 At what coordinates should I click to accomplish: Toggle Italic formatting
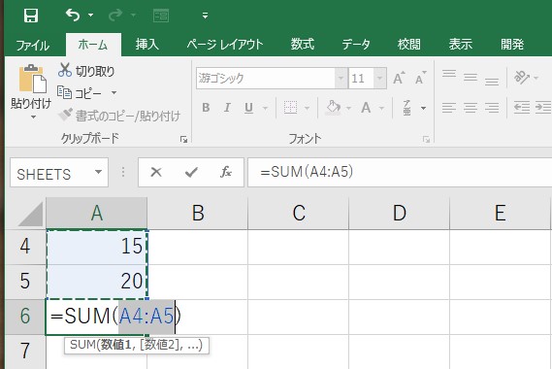pyautogui.click(x=227, y=108)
